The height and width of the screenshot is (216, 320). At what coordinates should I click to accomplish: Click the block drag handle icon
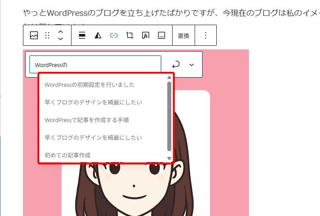(47, 35)
